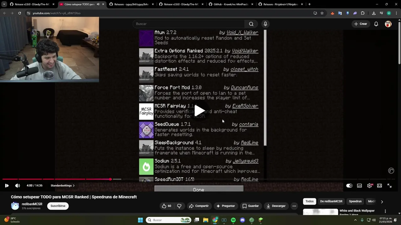Resume the video with the play button
This screenshot has height=225, width=401.
tap(7, 186)
